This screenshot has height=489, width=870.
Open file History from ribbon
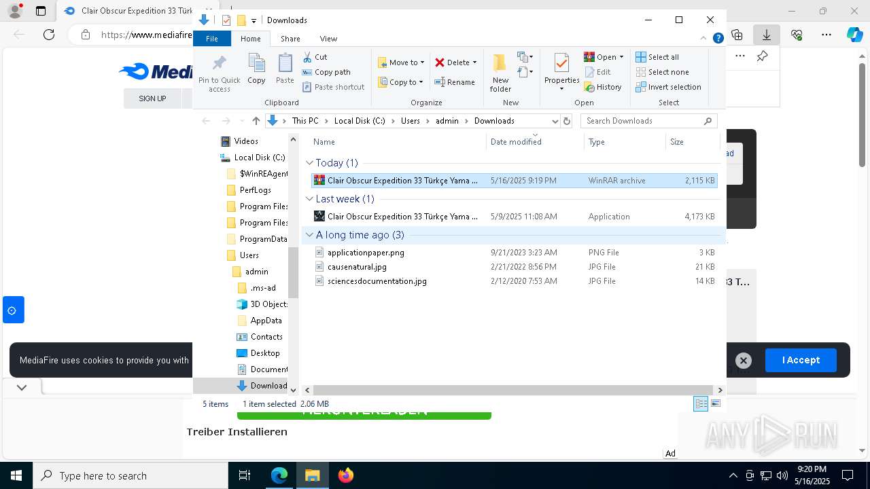(x=603, y=87)
